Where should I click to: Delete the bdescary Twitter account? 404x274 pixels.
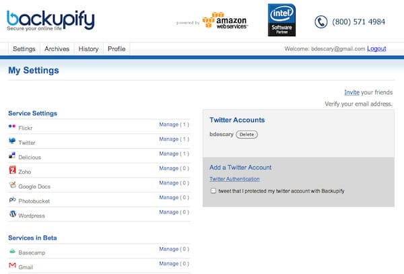click(x=246, y=135)
